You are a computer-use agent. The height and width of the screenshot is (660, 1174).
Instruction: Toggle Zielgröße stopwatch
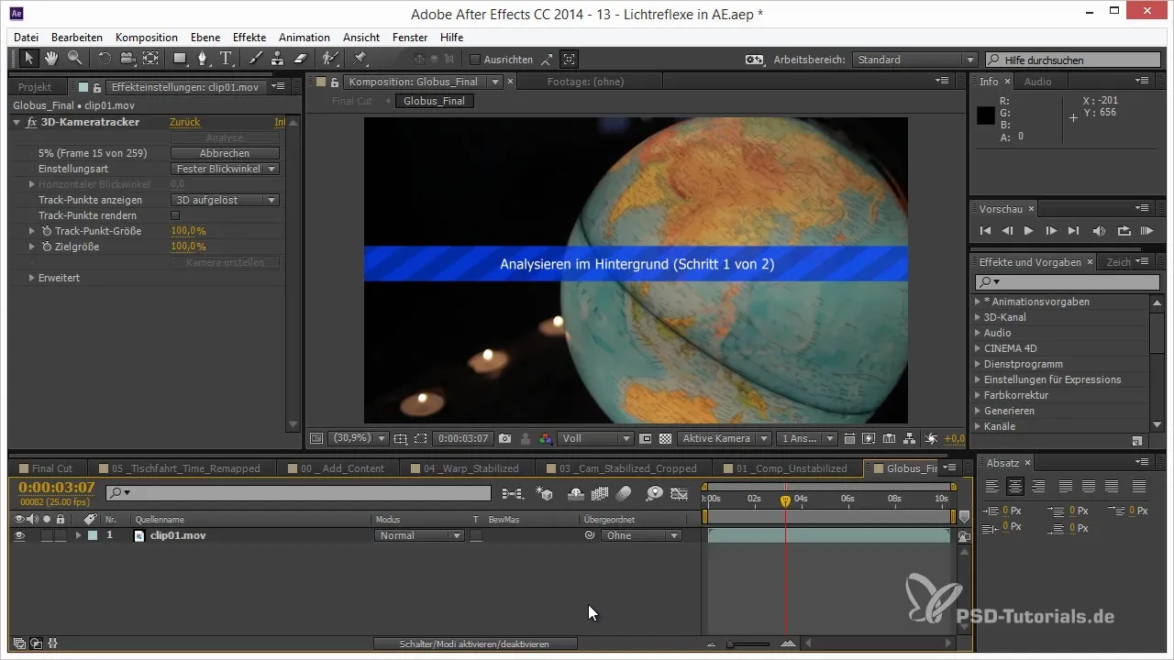coord(46,247)
